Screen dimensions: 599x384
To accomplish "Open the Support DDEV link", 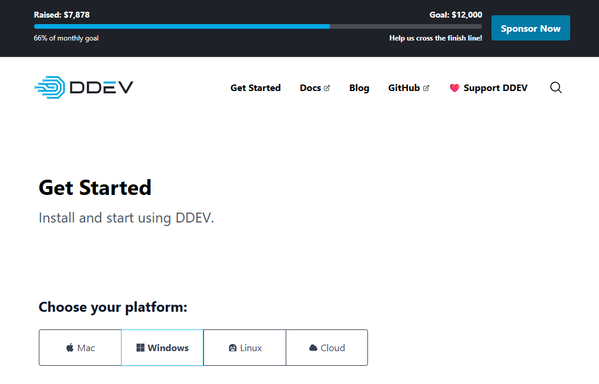I will click(x=488, y=88).
